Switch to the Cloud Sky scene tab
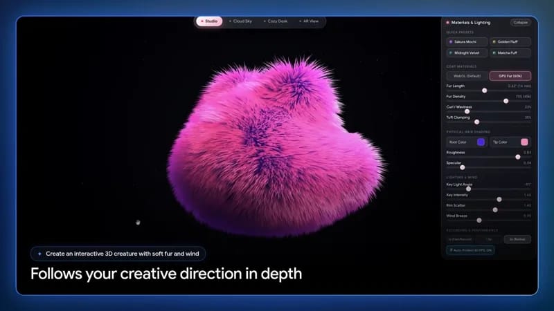The width and height of the screenshot is (554, 311). click(x=240, y=21)
